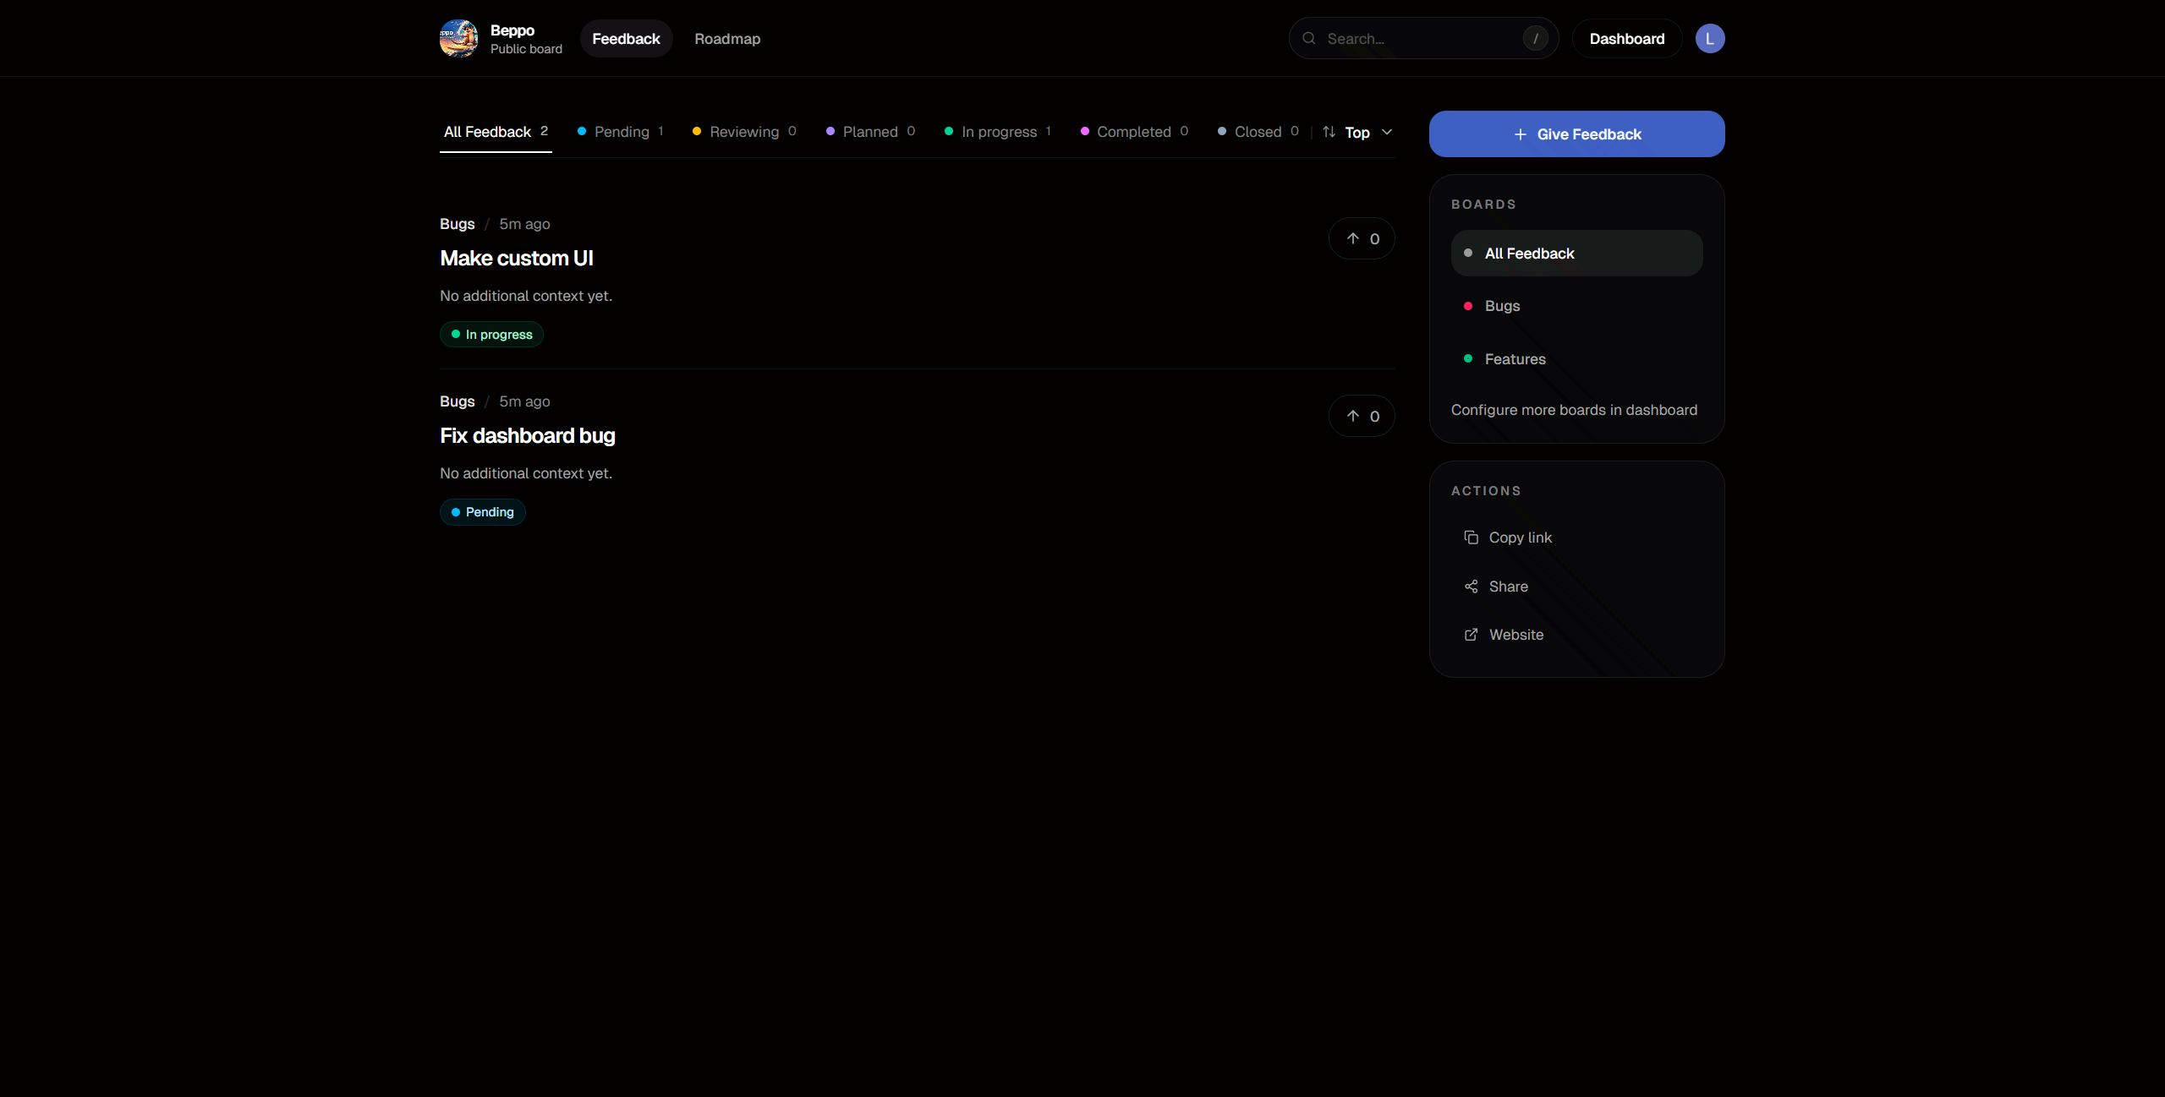Upvote the Fix dashboard bug post
This screenshot has height=1097, width=2165.
[x=1361, y=416]
